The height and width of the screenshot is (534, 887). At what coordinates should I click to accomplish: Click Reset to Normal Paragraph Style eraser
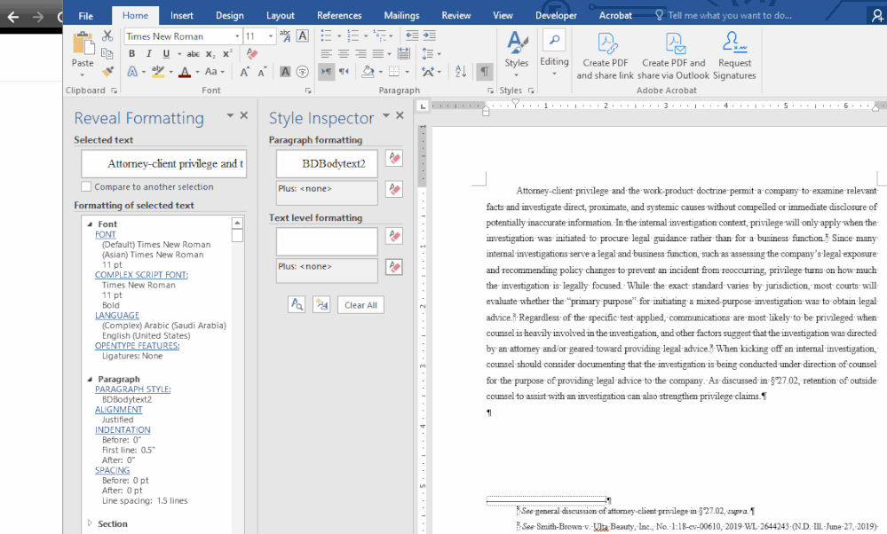pos(395,159)
